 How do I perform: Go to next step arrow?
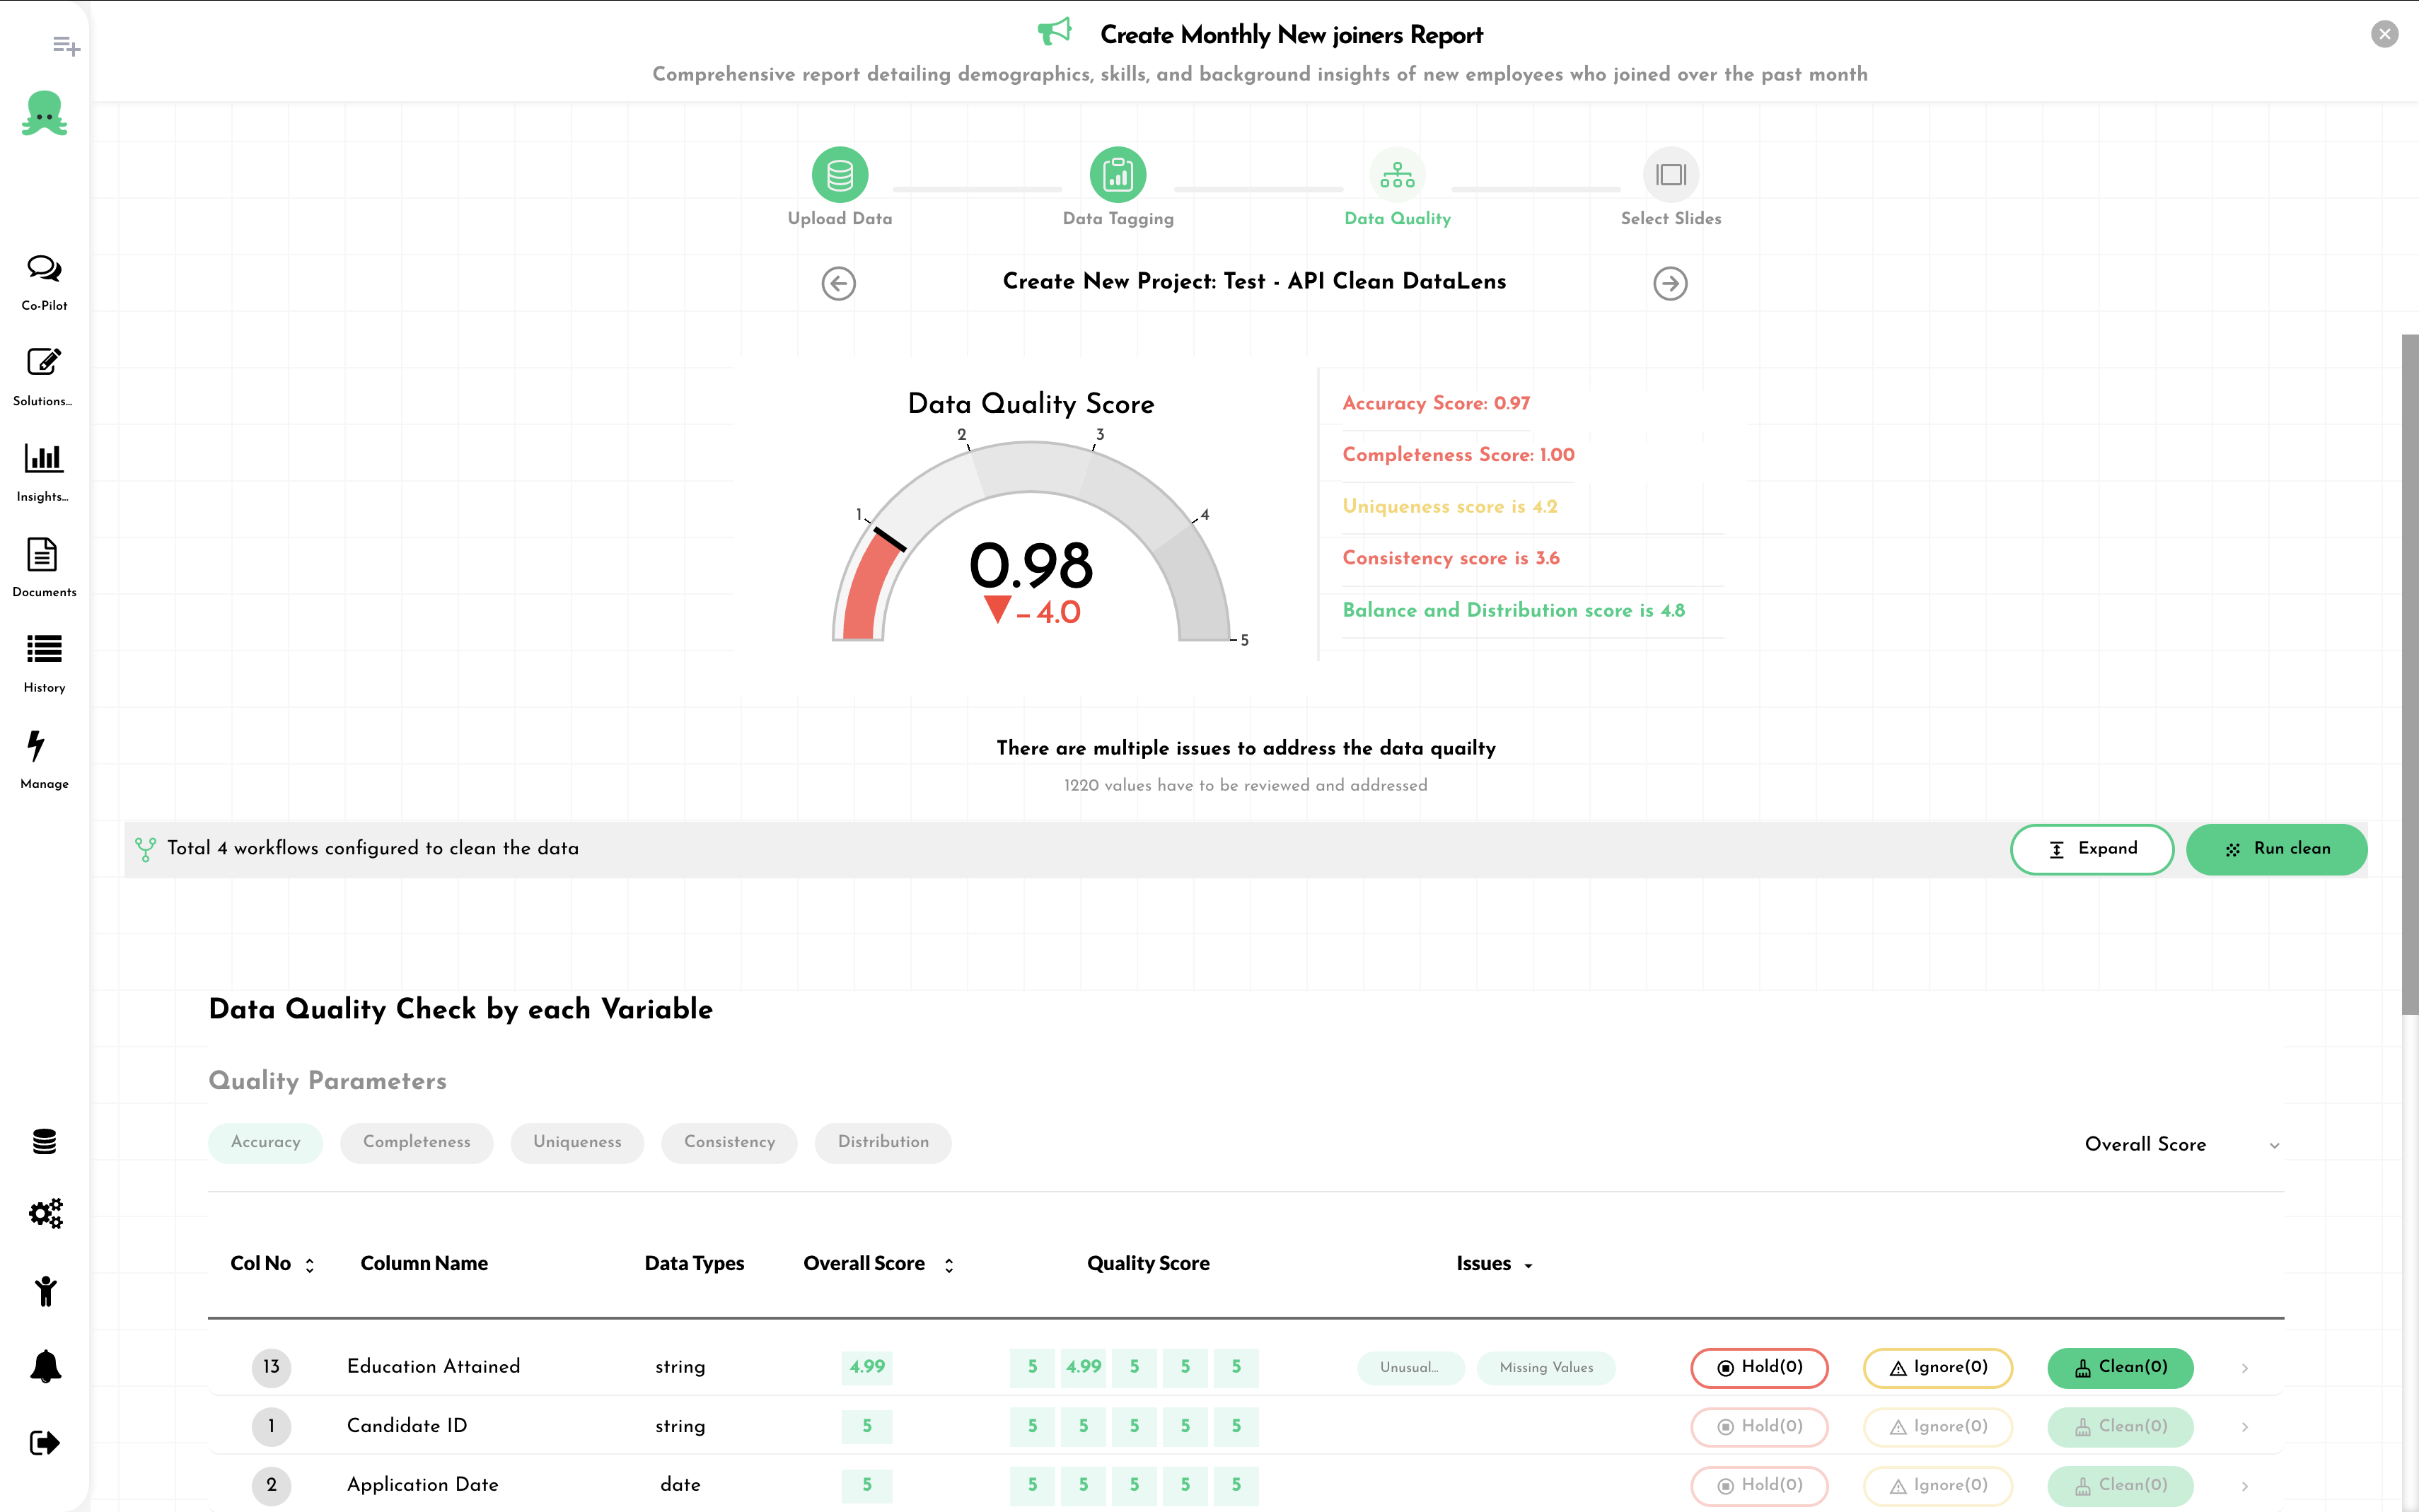[x=1669, y=283]
